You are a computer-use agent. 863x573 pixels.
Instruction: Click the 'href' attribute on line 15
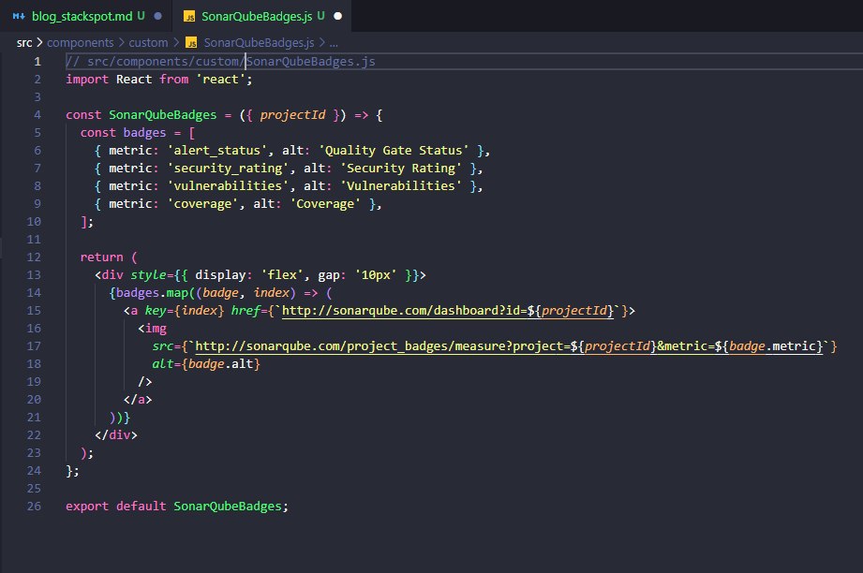[246, 311]
